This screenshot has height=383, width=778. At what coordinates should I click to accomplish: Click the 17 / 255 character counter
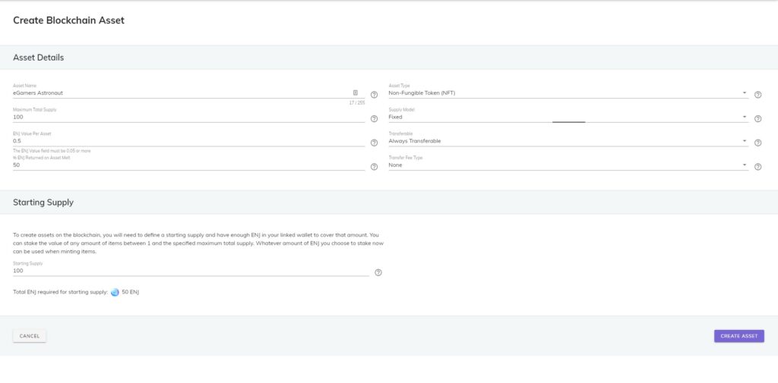[x=357, y=103]
